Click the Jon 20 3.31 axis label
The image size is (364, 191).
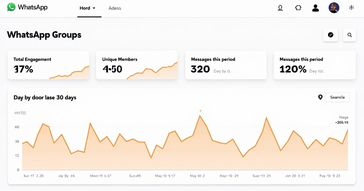click(295, 176)
